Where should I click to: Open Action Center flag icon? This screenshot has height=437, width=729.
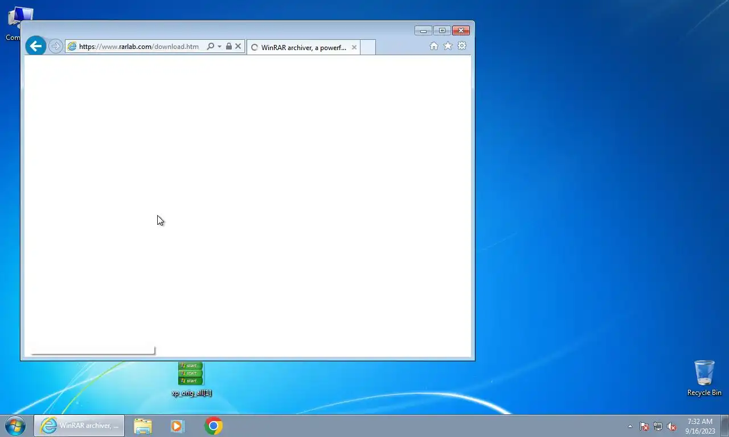coord(644,426)
